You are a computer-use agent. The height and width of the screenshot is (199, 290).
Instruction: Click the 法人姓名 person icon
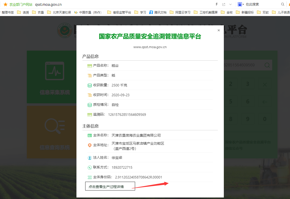tap(89, 158)
